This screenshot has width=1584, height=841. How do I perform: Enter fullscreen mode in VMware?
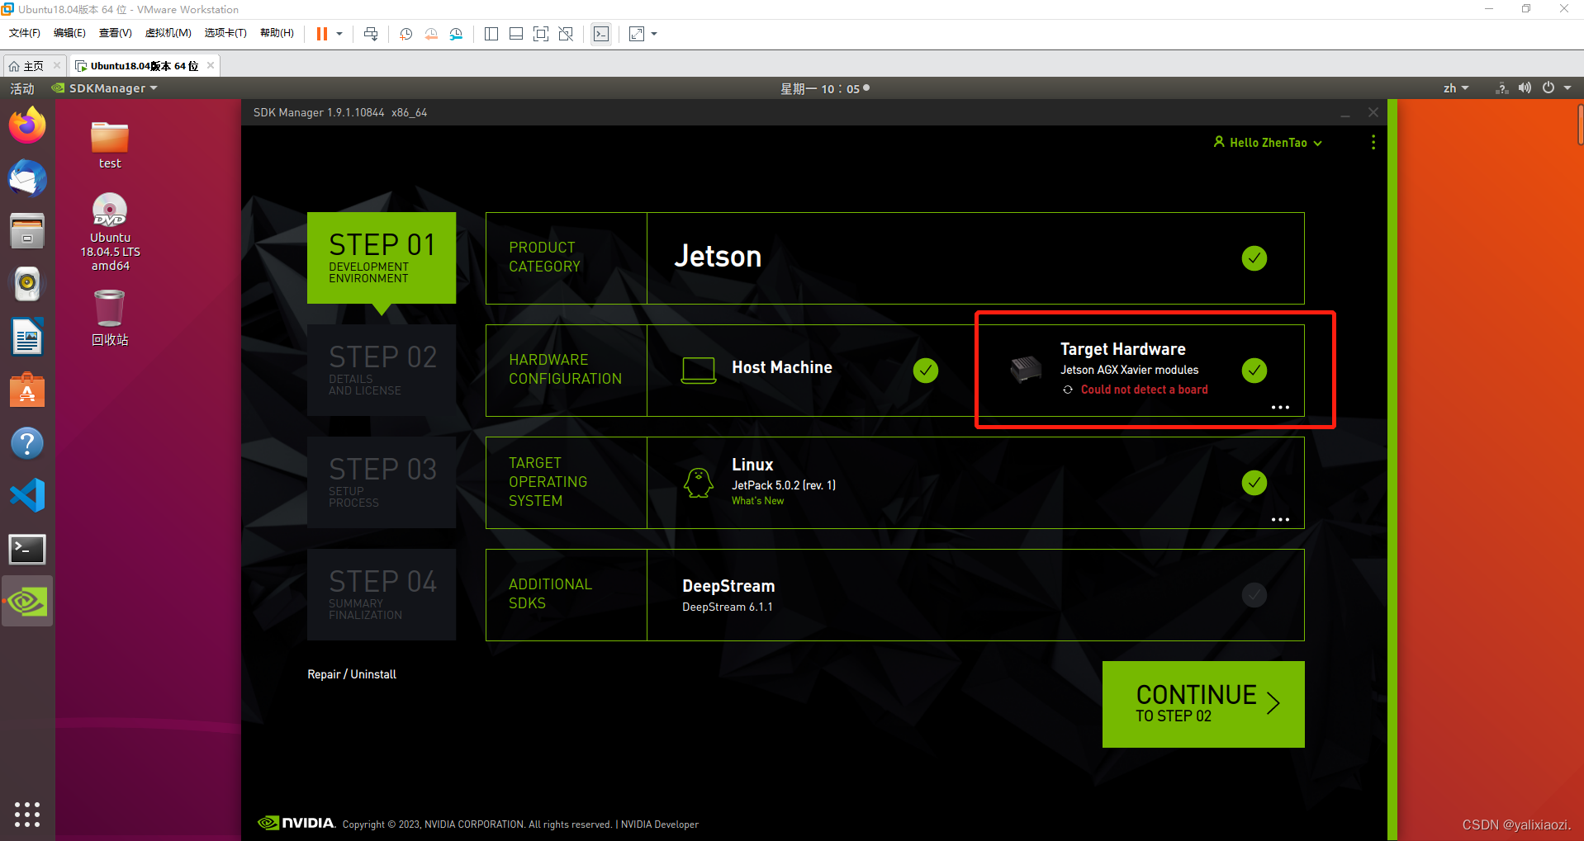pos(541,34)
